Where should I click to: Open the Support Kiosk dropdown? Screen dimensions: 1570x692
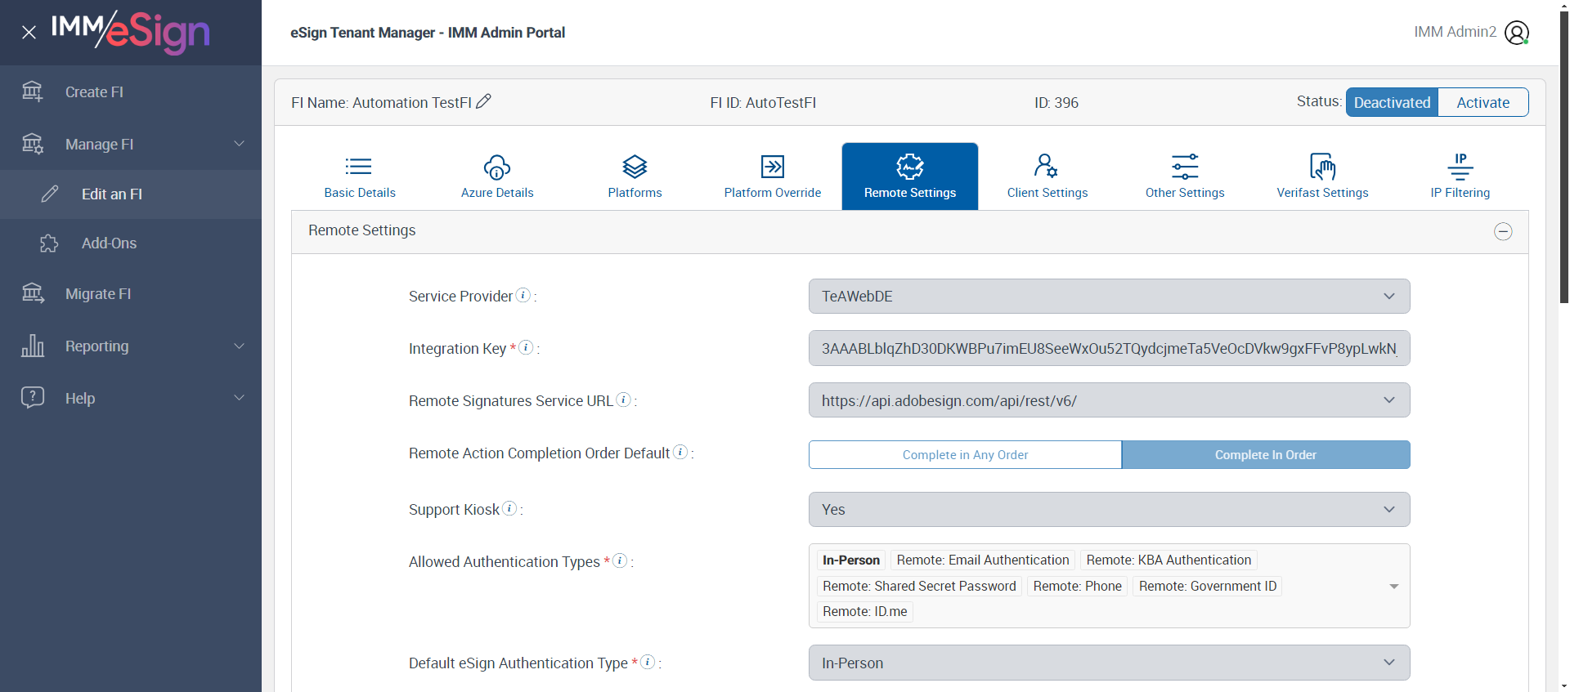point(1109,510)
